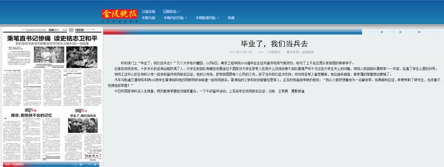Click third small icon at top-right of article
Image resolution: width=444 pixels, height=167 pixels.
point(419,32)
